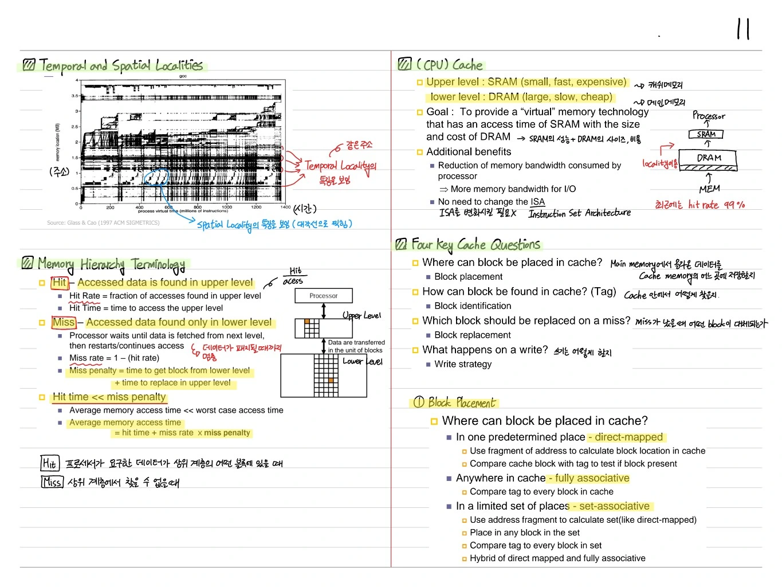This screenshot has width=782, height=587.
Task: Click the Processor box in the memory diagram
Action: click(324, 296)
